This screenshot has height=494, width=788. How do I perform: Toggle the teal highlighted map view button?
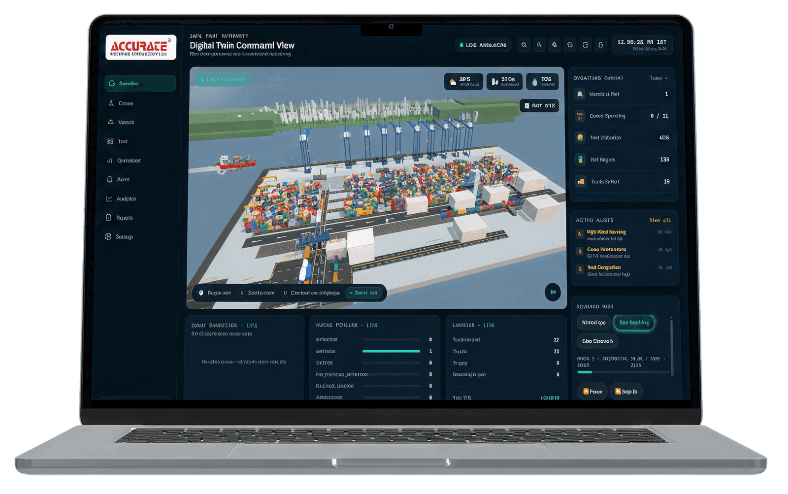point(223,80)
